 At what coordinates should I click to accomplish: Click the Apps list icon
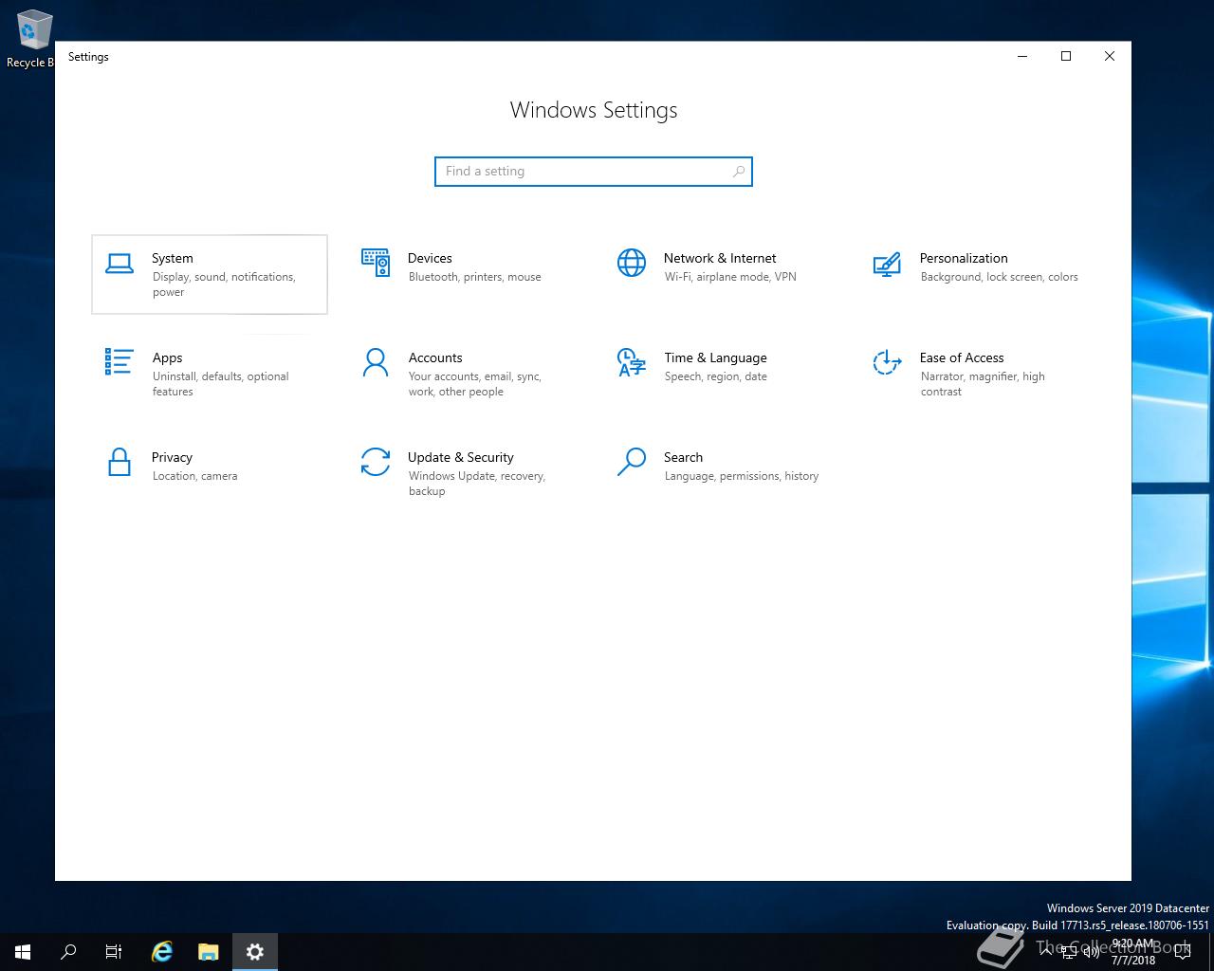[120, 361]
